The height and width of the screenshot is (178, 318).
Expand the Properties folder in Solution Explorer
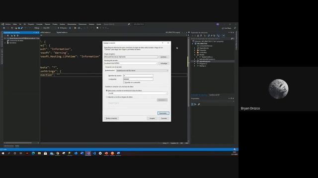click(x=194, y=50)
